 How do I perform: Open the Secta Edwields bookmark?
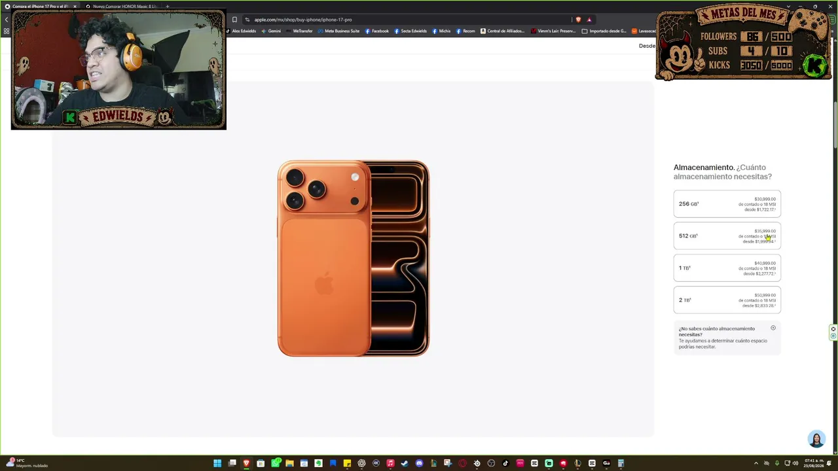point(410,31)
